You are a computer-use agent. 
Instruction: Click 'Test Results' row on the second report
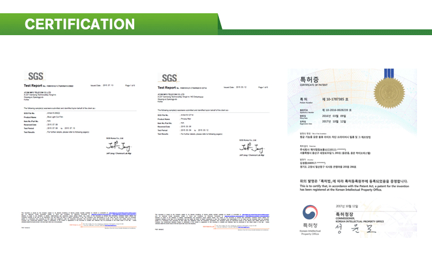(x=190, y=134)
